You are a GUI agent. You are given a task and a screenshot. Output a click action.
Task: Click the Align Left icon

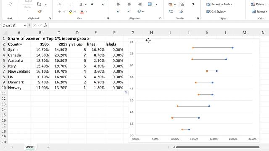[119, 4]
